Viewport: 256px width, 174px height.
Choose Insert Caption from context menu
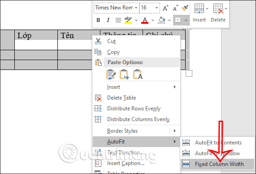click(x=136, y=163)
